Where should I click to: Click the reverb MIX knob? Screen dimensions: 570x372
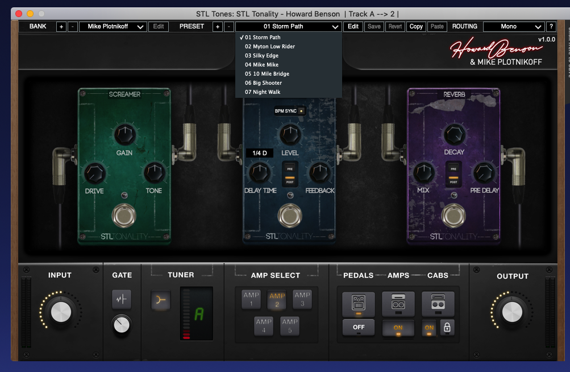[x=423, y=172]
